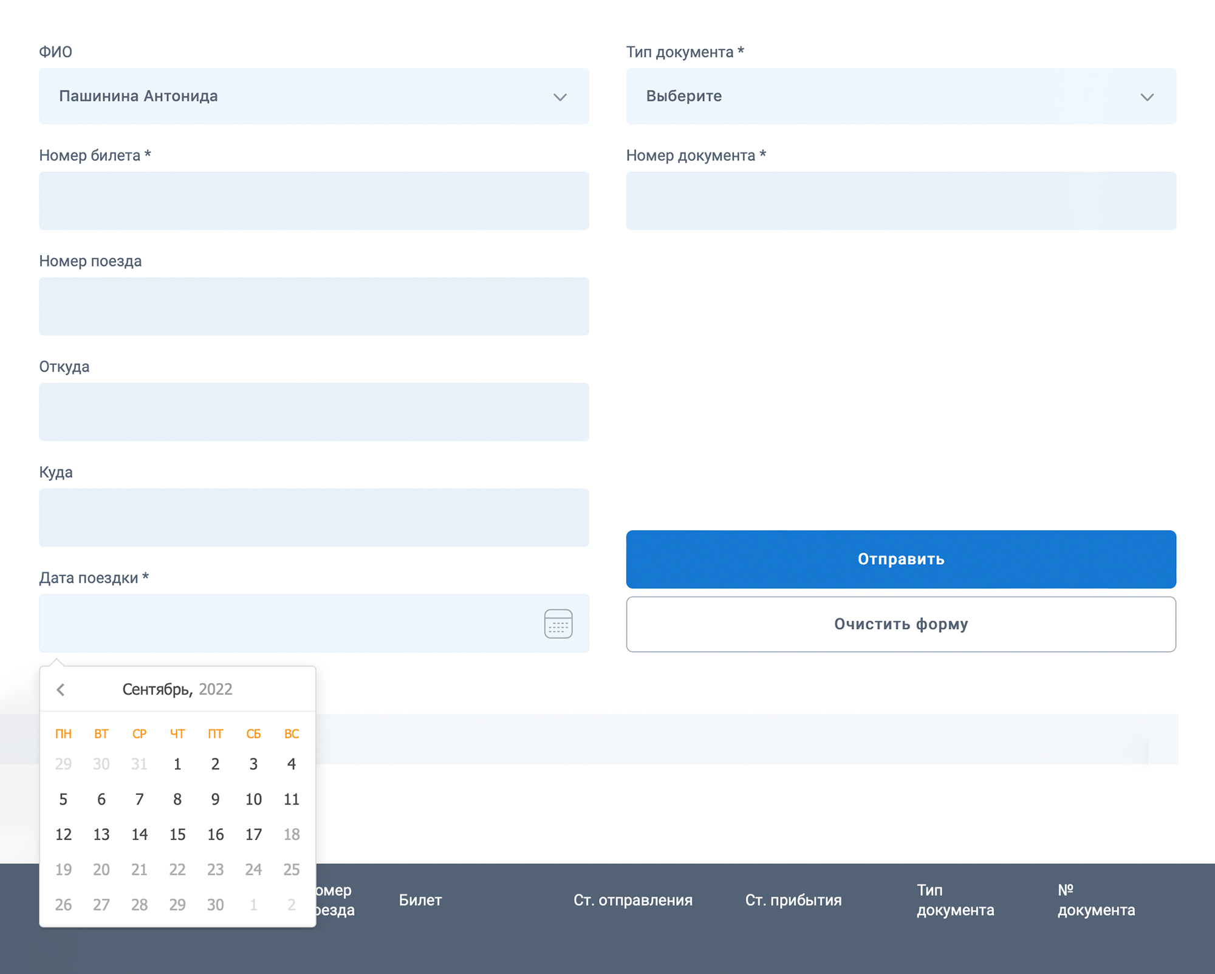This screenshot has width=1215, height=974.
Task: Expand the ФИО dropdown with Пашинина Антонида
Action: click(x=314, y=96)
